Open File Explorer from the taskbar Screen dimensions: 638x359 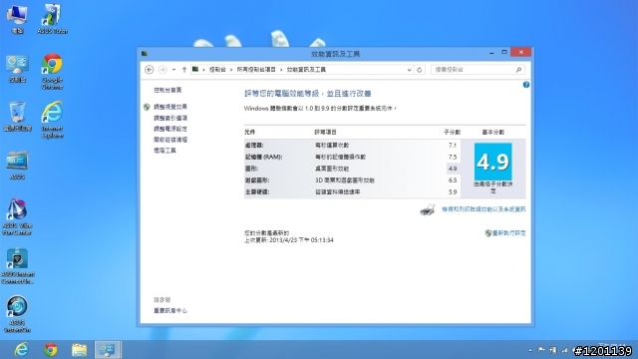[x=80, y=350]
